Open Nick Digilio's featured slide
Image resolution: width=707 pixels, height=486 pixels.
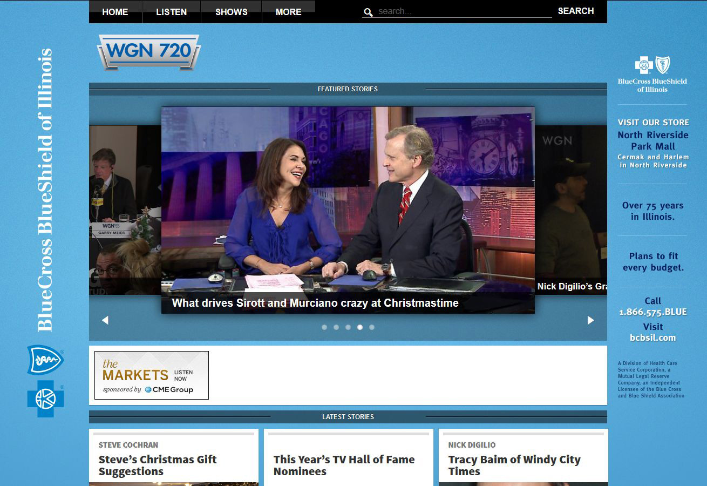571,210
